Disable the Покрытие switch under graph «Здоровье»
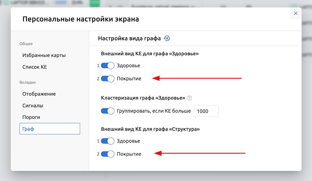The image size is (312, 181). click(108, 79)
